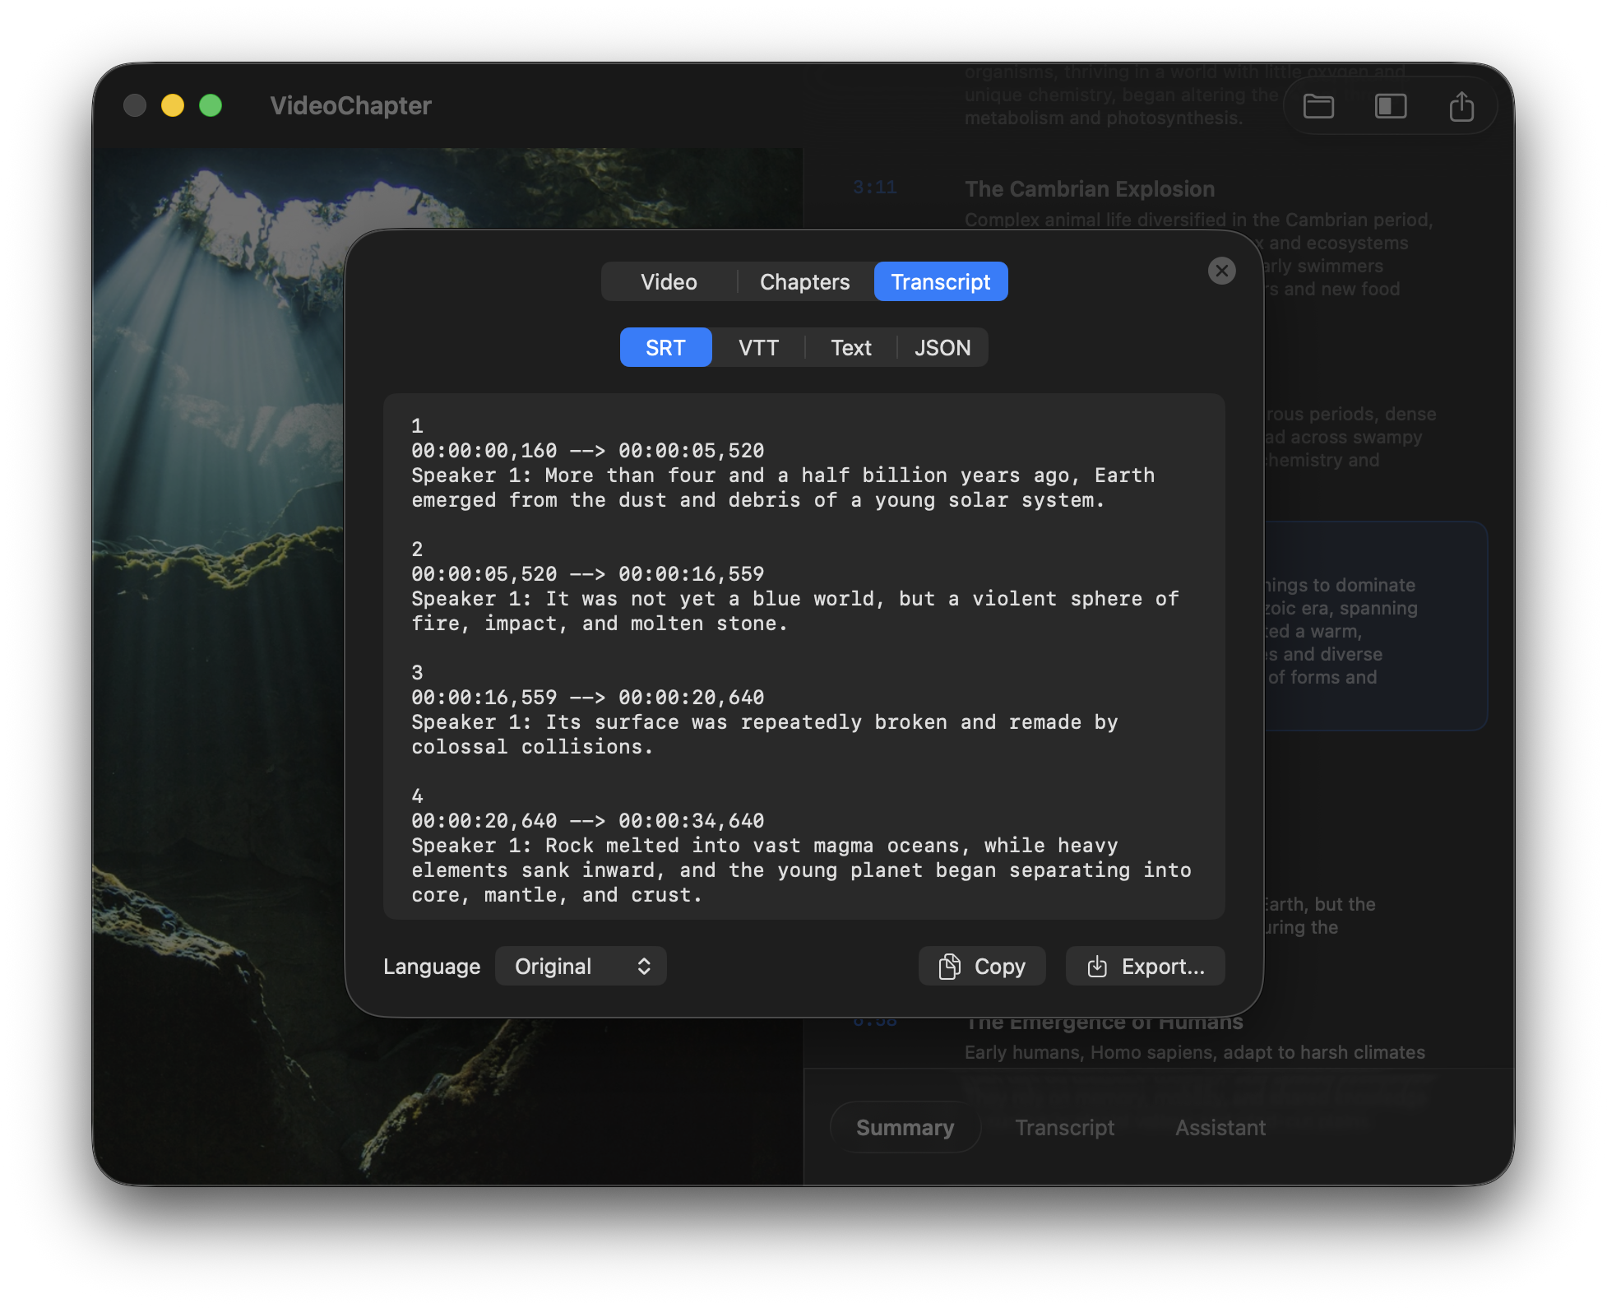This screenshot has height=1308, width=1607.
Task: Click the share icon in the top toolbar
Action: [1462, 105]
